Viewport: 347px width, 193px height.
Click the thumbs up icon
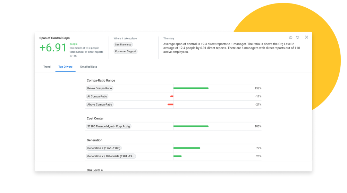tap(291, 37)
